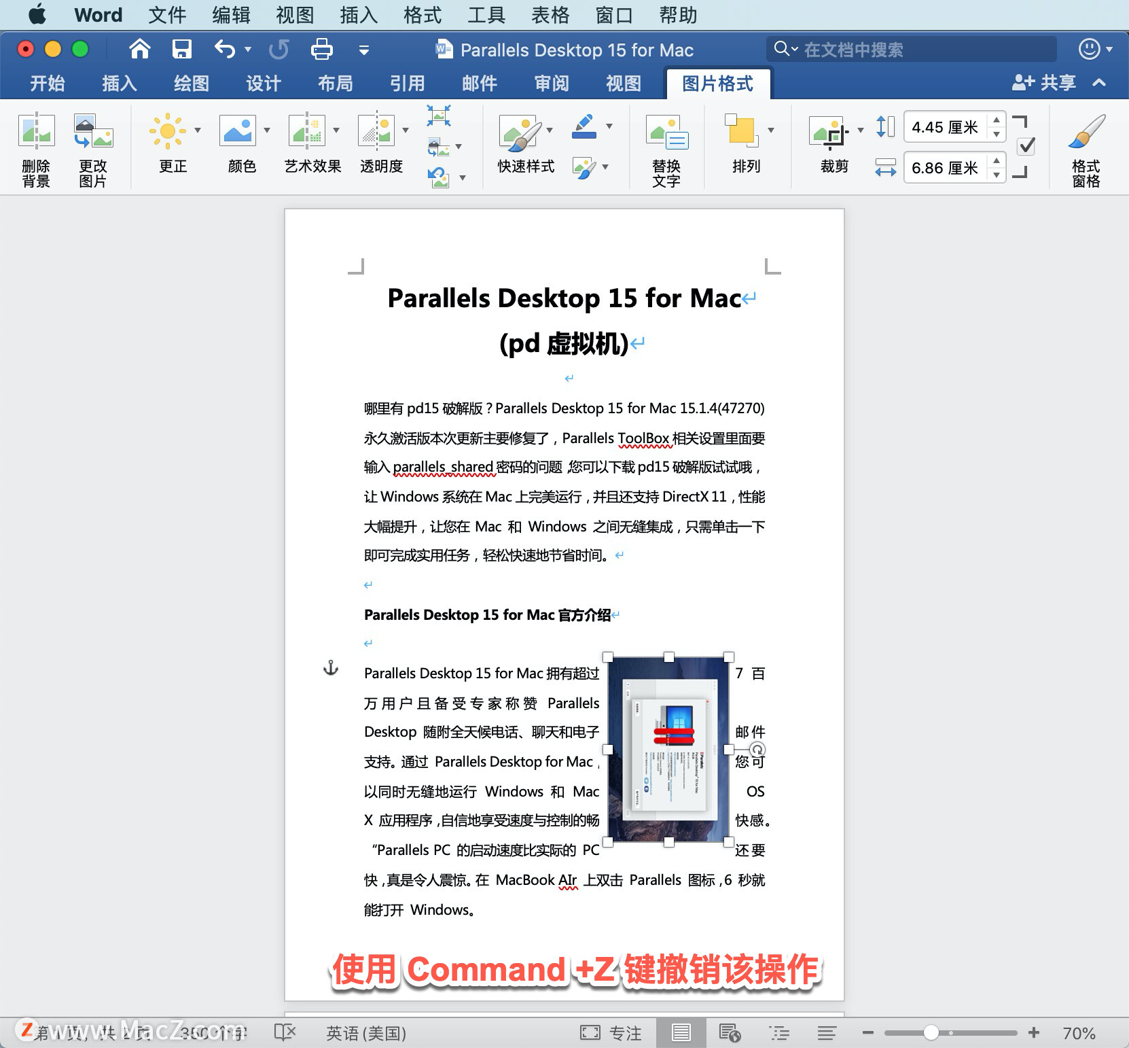Open Artistic Effects (艺术效果) icon
Screen dimensions: 1129x1048
point(307,130)
